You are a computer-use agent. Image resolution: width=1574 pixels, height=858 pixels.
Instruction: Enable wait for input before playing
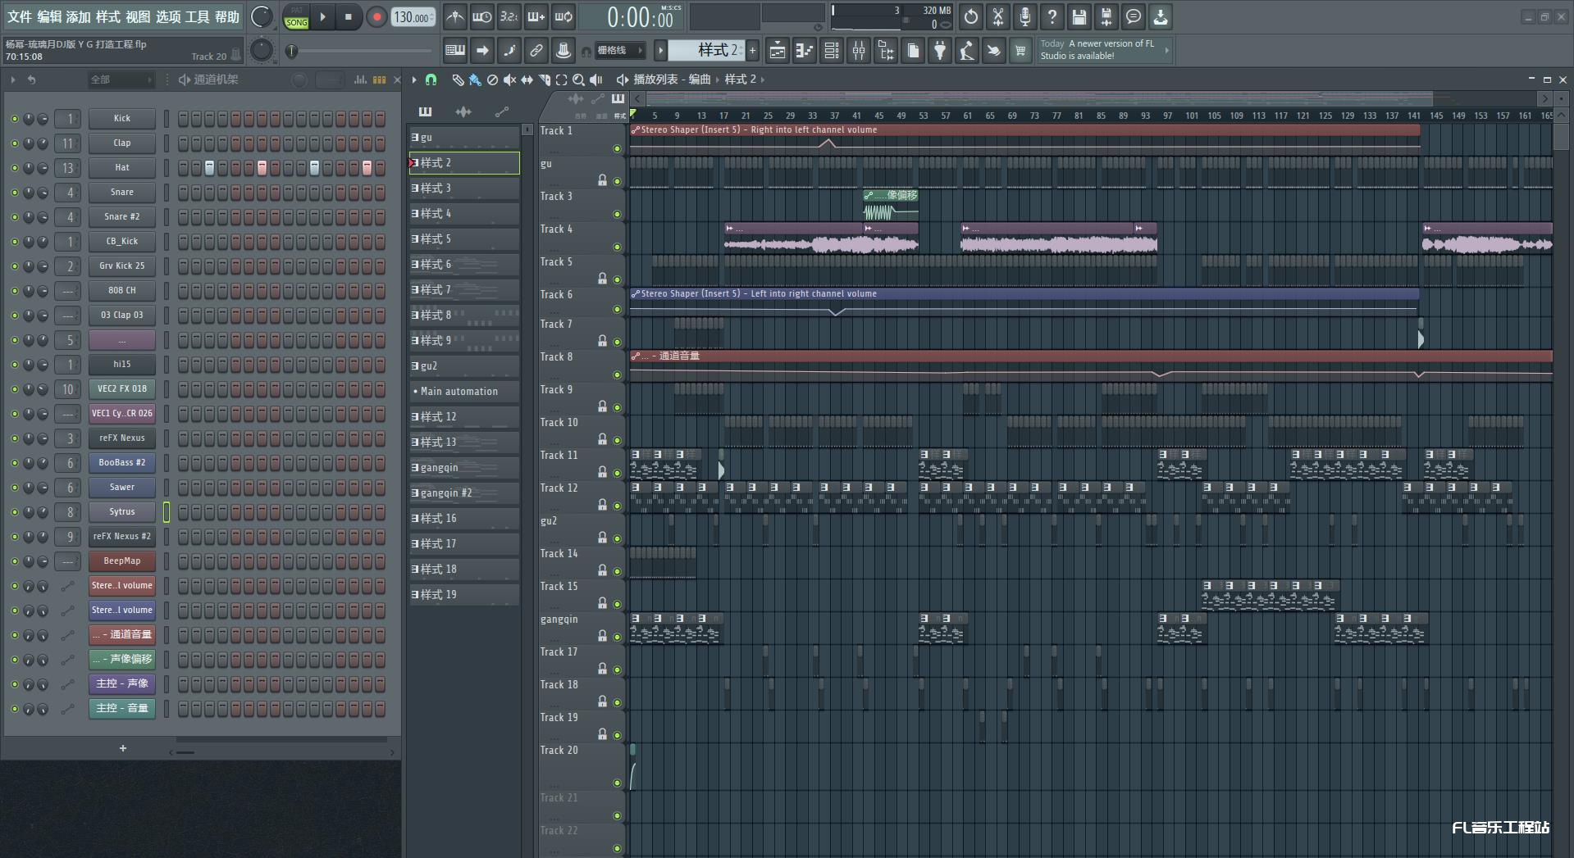(x=482, y=16)
